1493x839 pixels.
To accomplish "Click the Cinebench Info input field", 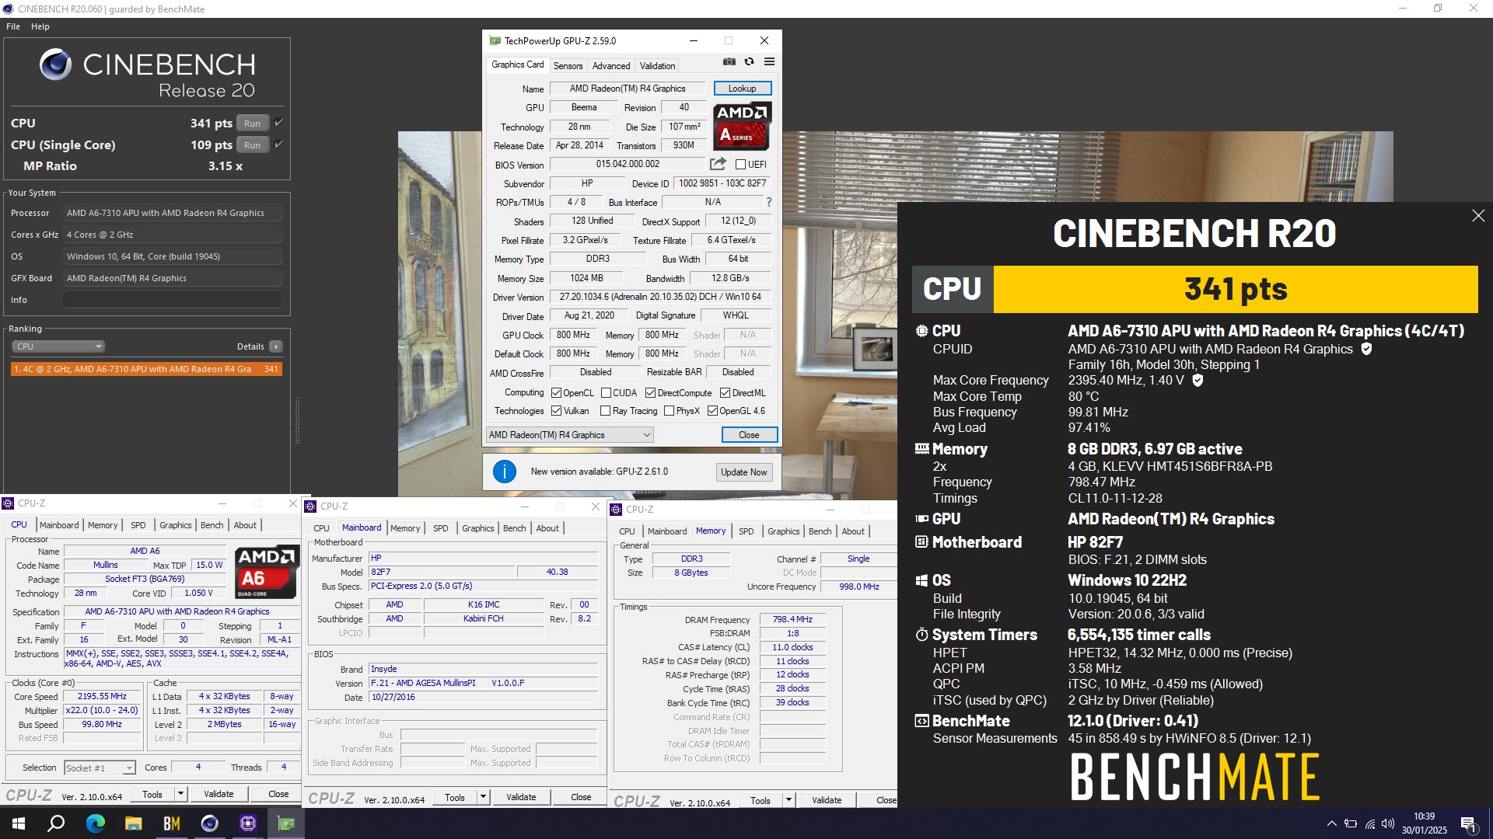I will 172,300.
